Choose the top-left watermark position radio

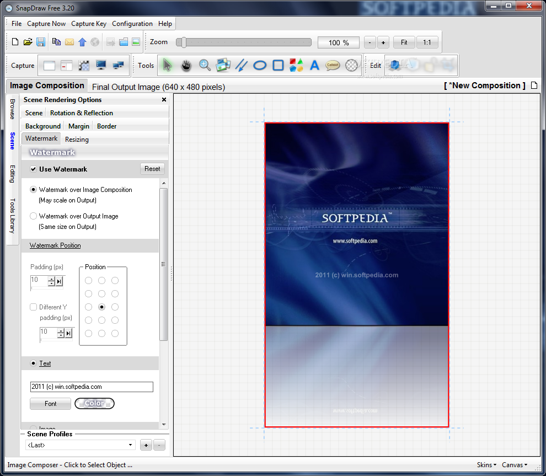pos(88,281)
